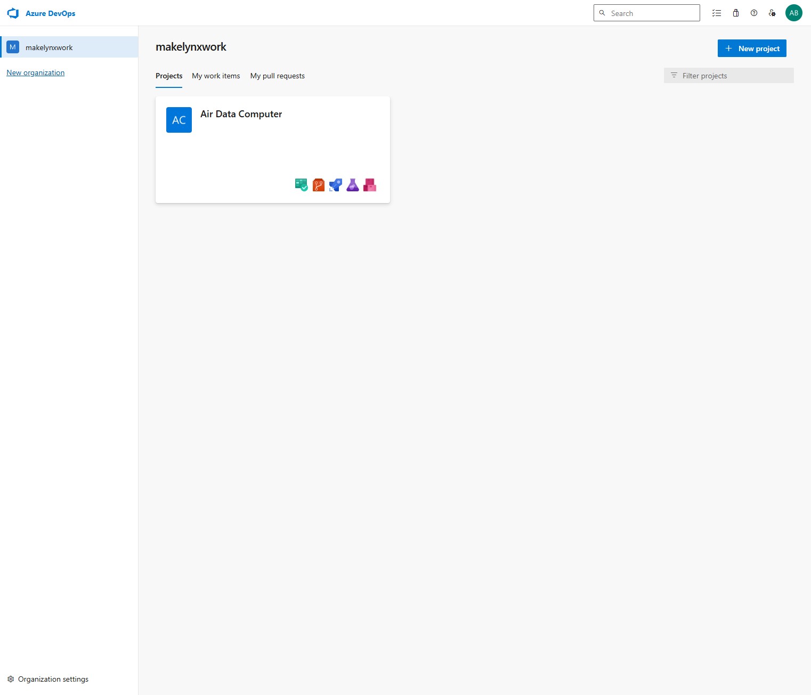Open Azure DevOps home link text
The width and height of the screenshot is (811, 695).
50,13
